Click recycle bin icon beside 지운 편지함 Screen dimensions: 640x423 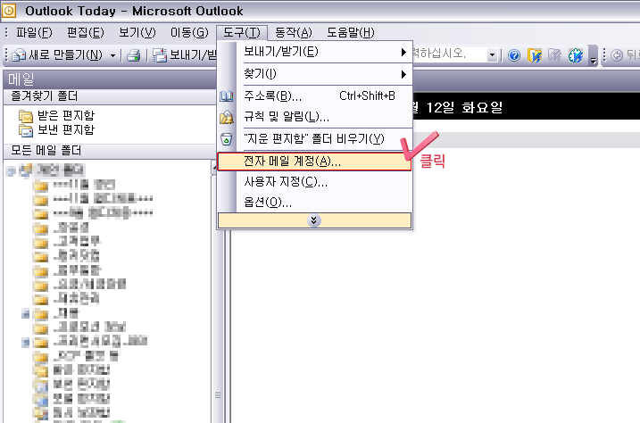[x=227, y=139]
